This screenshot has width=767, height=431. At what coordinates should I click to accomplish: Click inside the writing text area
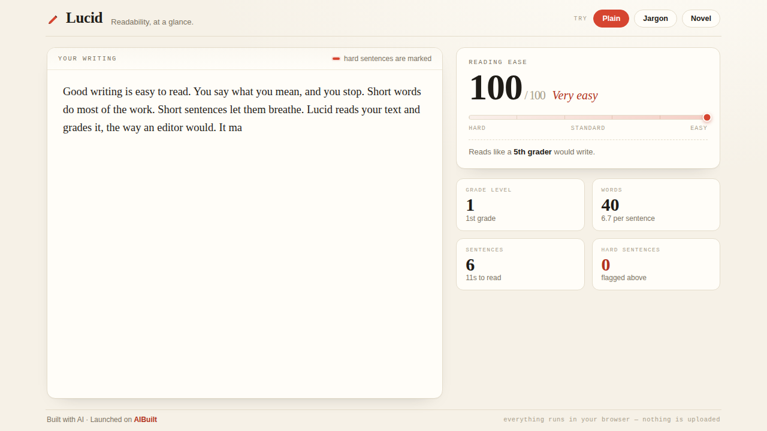click(244, 233)
